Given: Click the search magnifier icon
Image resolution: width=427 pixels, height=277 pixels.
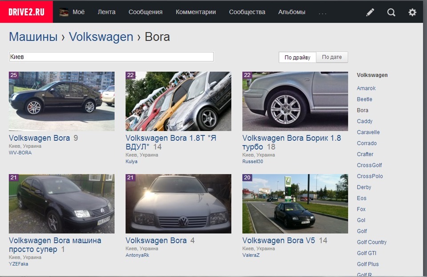Looking at the screenshot, I should tap(391, 12).
